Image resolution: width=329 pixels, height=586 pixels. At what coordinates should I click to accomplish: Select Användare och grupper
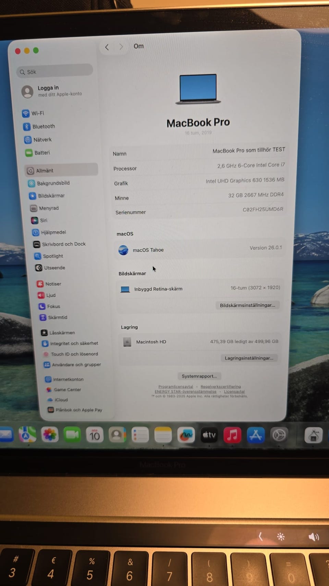72,365
